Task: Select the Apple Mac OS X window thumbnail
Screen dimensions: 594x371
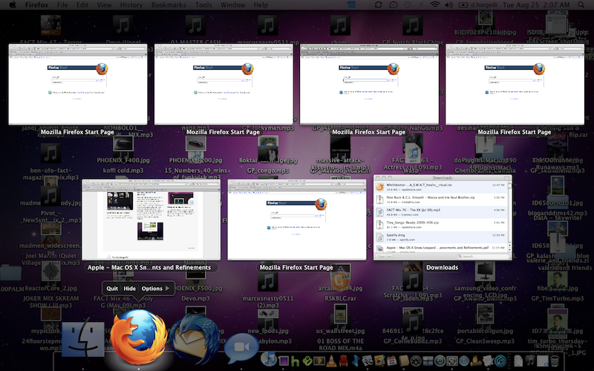Action: (151, 220)
